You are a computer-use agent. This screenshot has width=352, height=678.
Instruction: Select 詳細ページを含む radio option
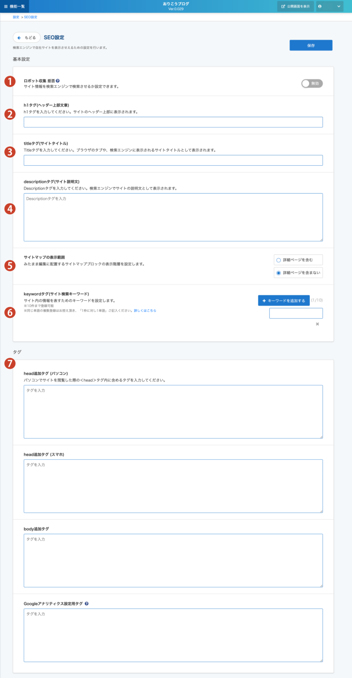(278, 260)
